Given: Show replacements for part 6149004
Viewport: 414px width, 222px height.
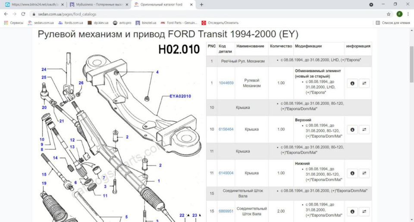Looking at the screenshot, I should tap(364, 173).
